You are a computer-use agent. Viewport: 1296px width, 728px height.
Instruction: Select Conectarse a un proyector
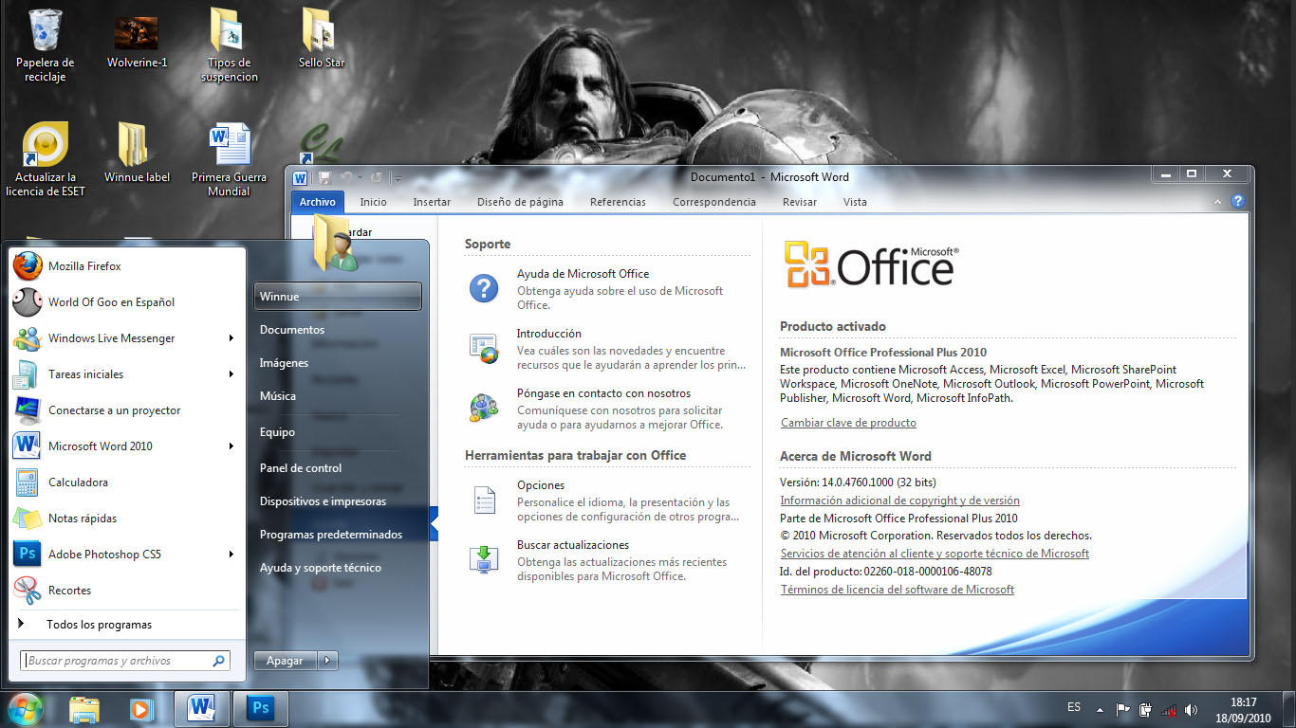point(126,410)
